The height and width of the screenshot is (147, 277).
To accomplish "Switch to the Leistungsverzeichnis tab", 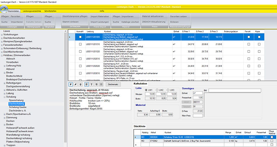I will (33, 12).
